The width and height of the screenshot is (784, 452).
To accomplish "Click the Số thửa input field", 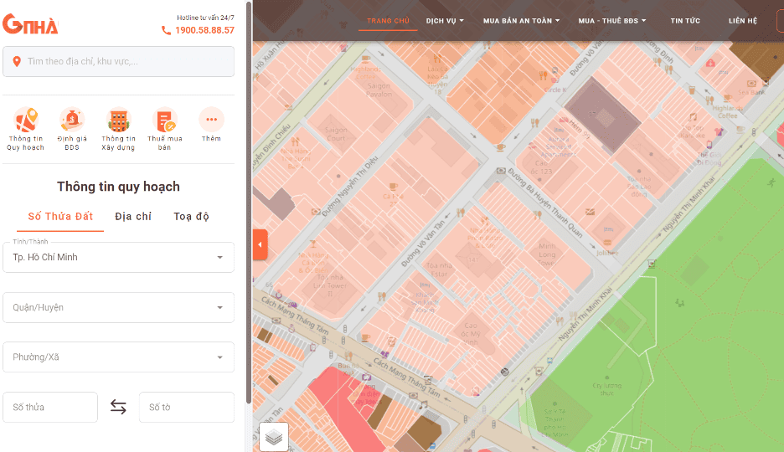I will pos(50,407).
